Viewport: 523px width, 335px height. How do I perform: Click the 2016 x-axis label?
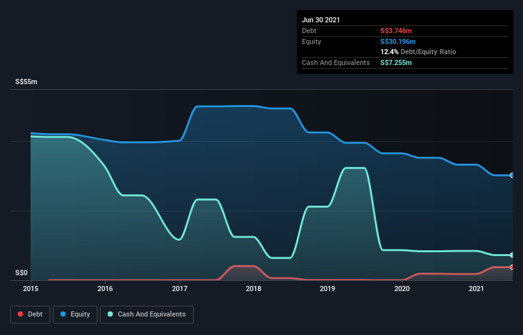(x=105, y=289)
